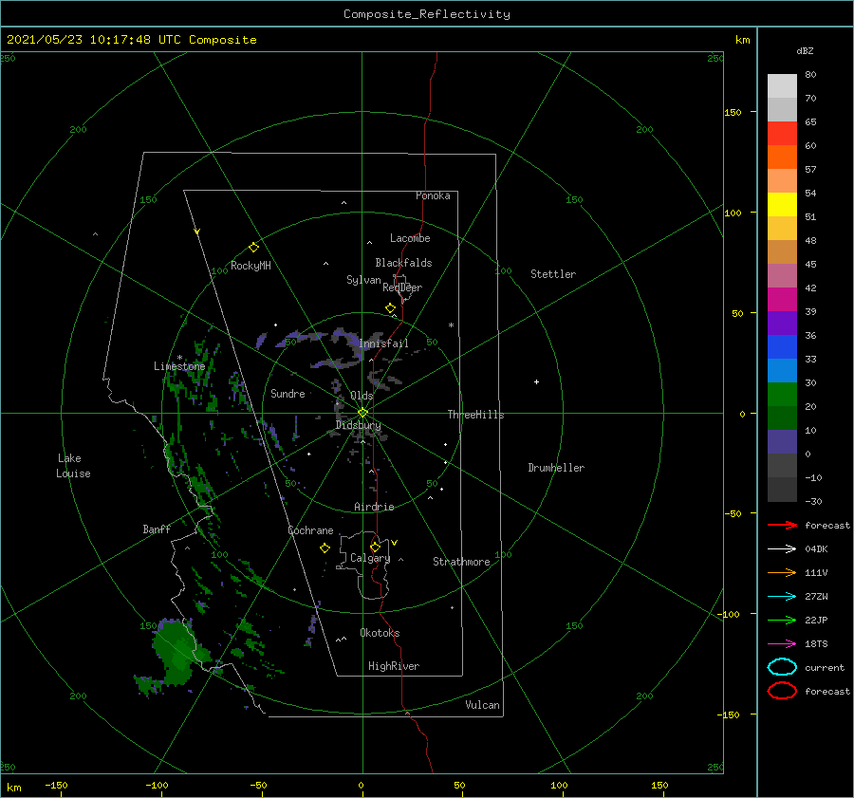Image resolution: width=854 pixels, height=798 pixels.
Task: Select the Cochrane label
Action: point(310,530)
